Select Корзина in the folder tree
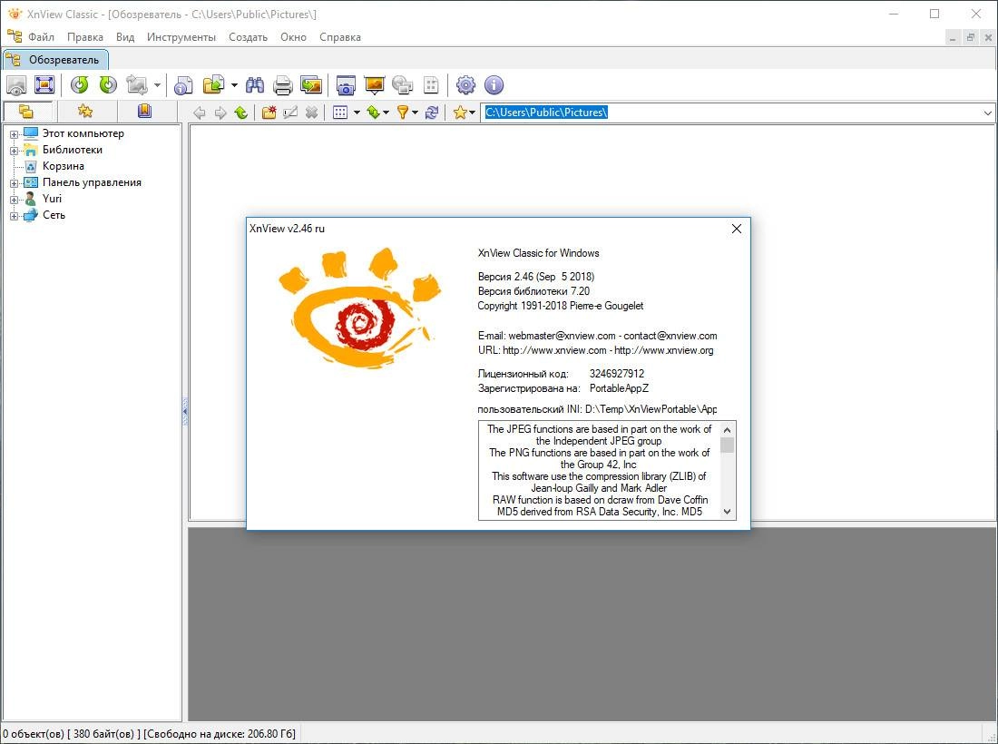Viewport: 998px width, 744px height. pos(63,166)
